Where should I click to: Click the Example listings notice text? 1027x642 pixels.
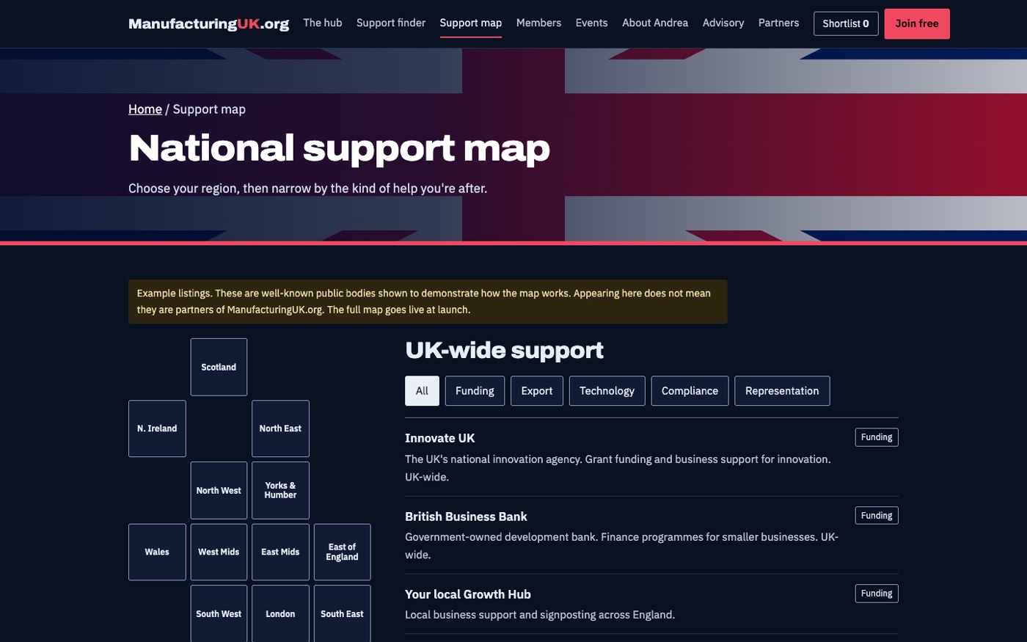tap(428, 302)
